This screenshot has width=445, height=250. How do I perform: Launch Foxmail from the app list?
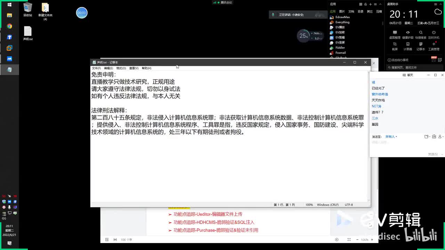(338, 53)
